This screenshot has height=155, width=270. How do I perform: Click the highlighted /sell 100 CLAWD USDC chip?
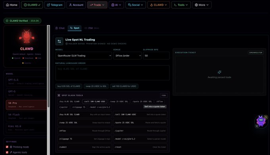(95, 102)
